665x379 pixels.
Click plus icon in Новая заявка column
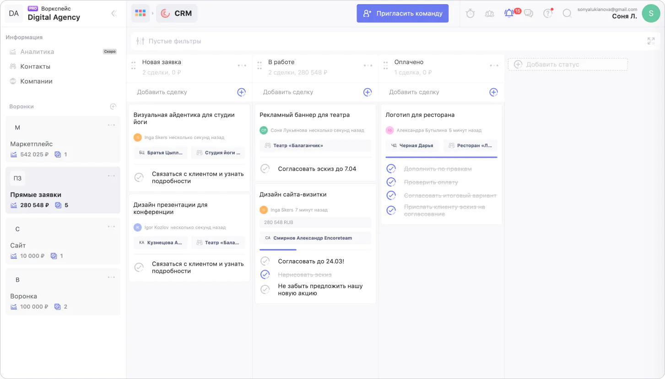(241, 92)
